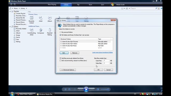
Task: Open dropdown arrow after the music note icon
Action: click(x=13, y=8)
